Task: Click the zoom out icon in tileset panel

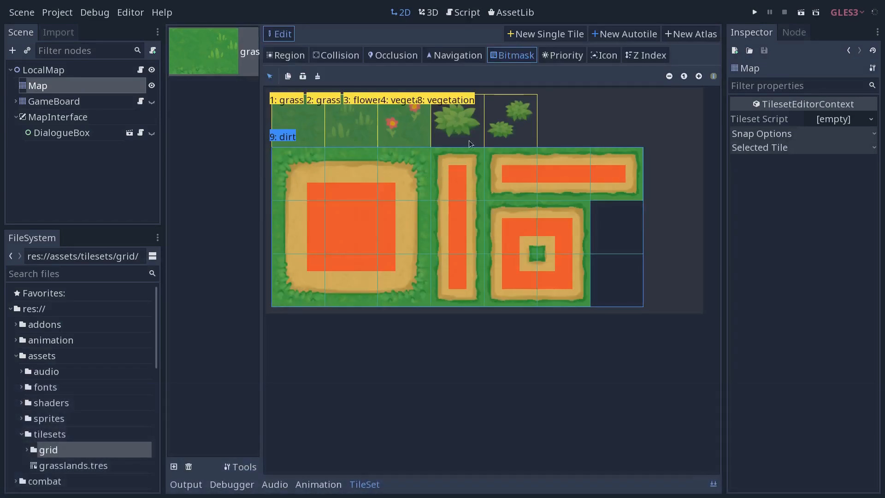Action: [670, 76]
